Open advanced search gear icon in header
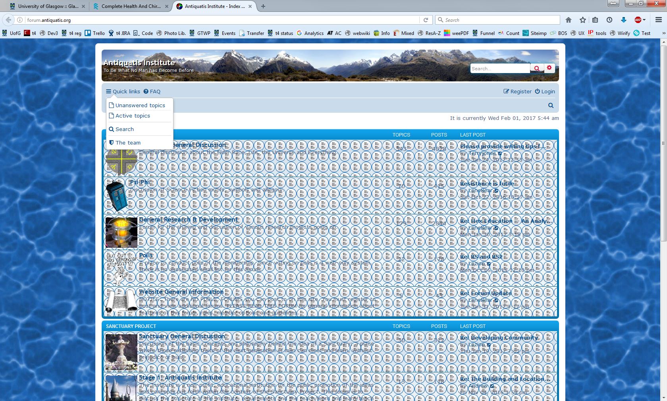The width and height of the screenshot is (667, 401). [549, 68]
